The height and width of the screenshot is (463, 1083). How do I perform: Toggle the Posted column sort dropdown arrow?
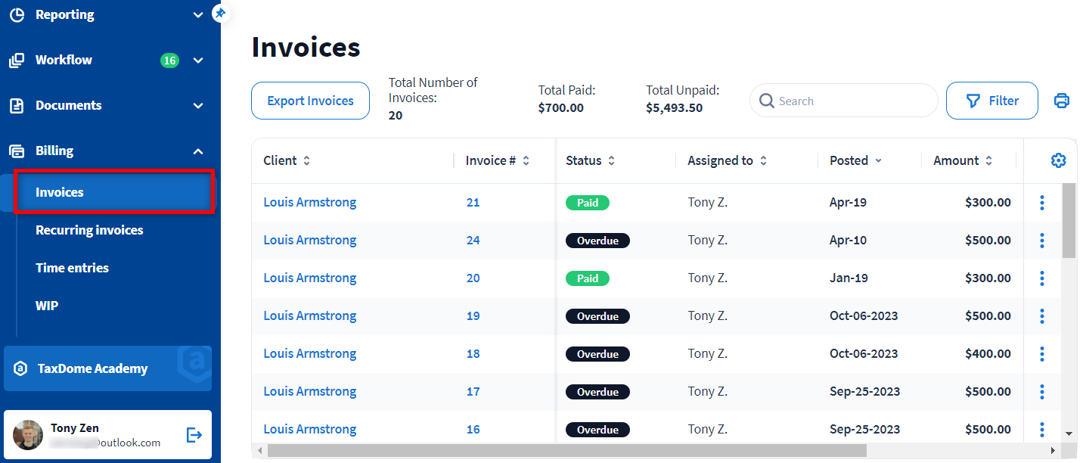coord(878,160)
